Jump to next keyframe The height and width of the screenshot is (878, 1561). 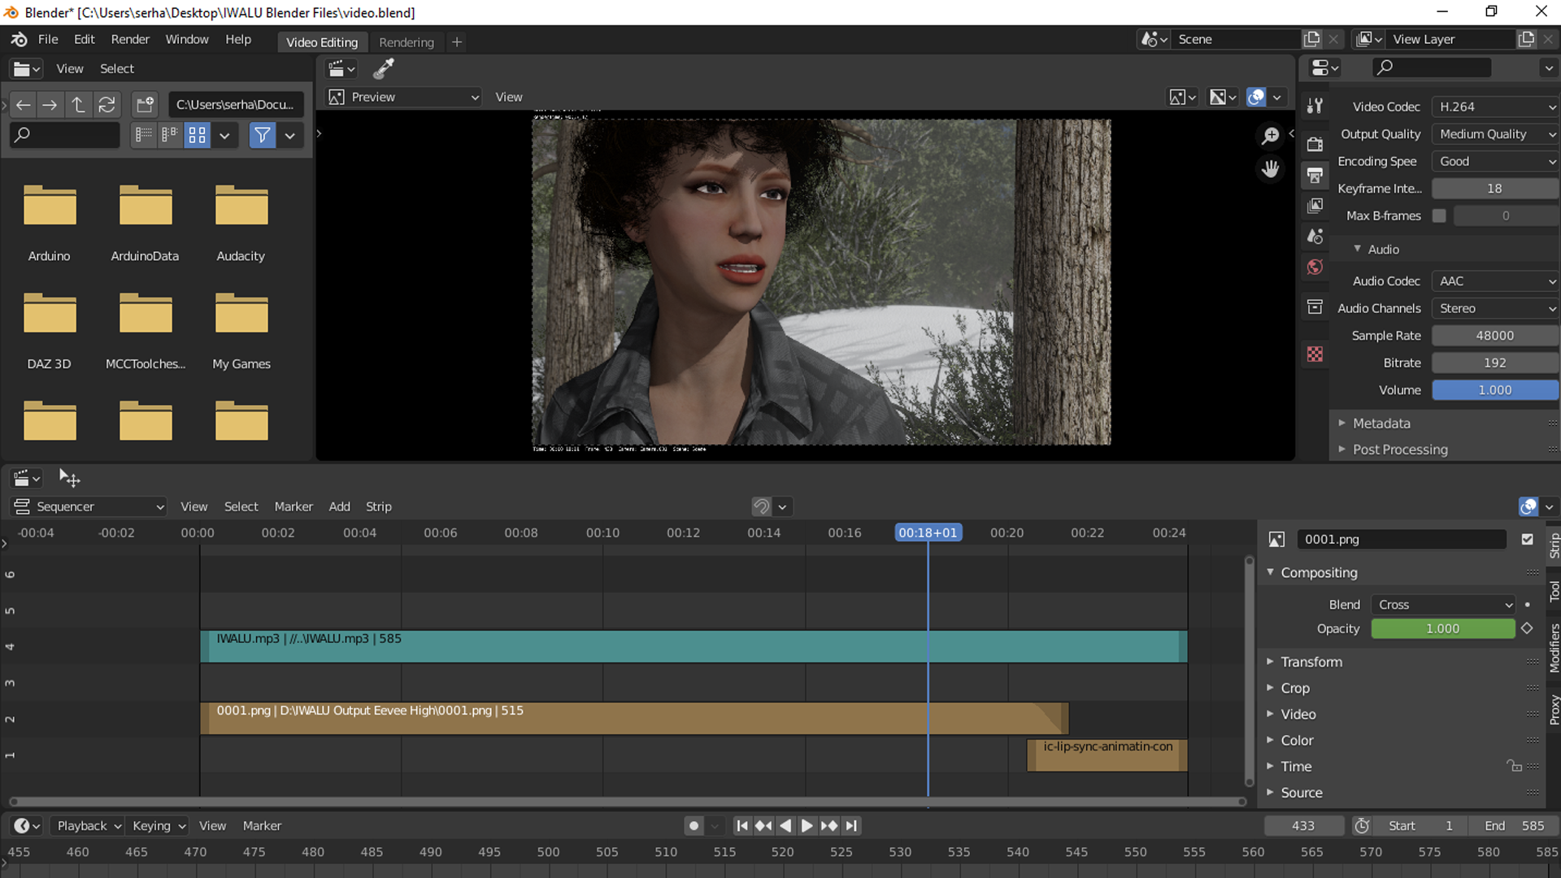point(828,826)
